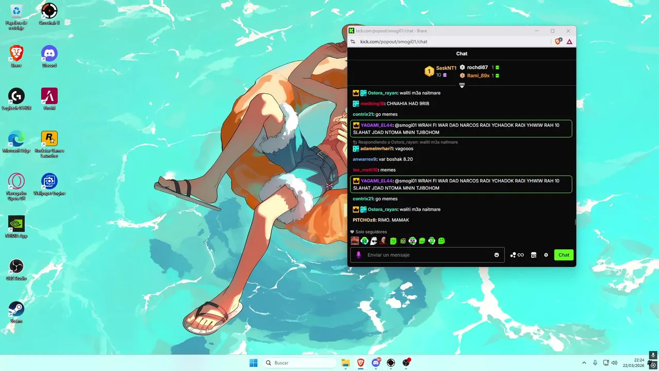The width and height of the screenshot is (659, 371).
Task: Click username adamelmrhari1 in chat
Action: coord(376,149)
